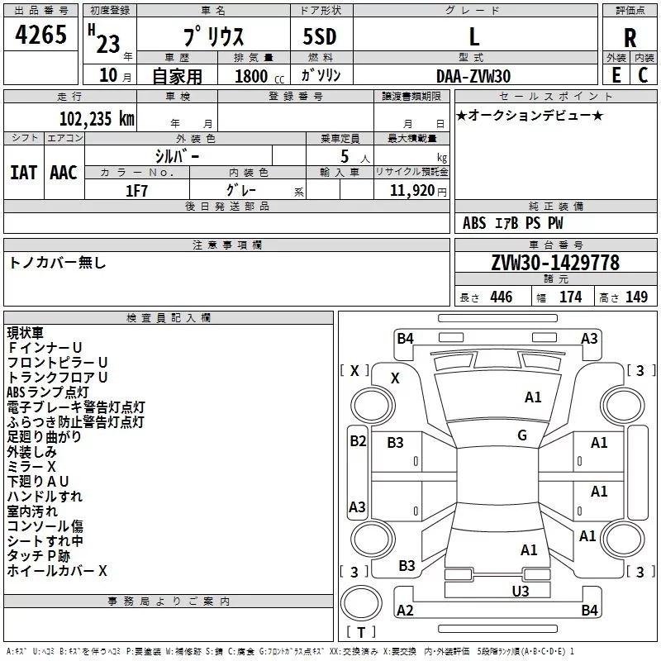Select the sales point ★オークションデビュー★

(x=530, y=115)
